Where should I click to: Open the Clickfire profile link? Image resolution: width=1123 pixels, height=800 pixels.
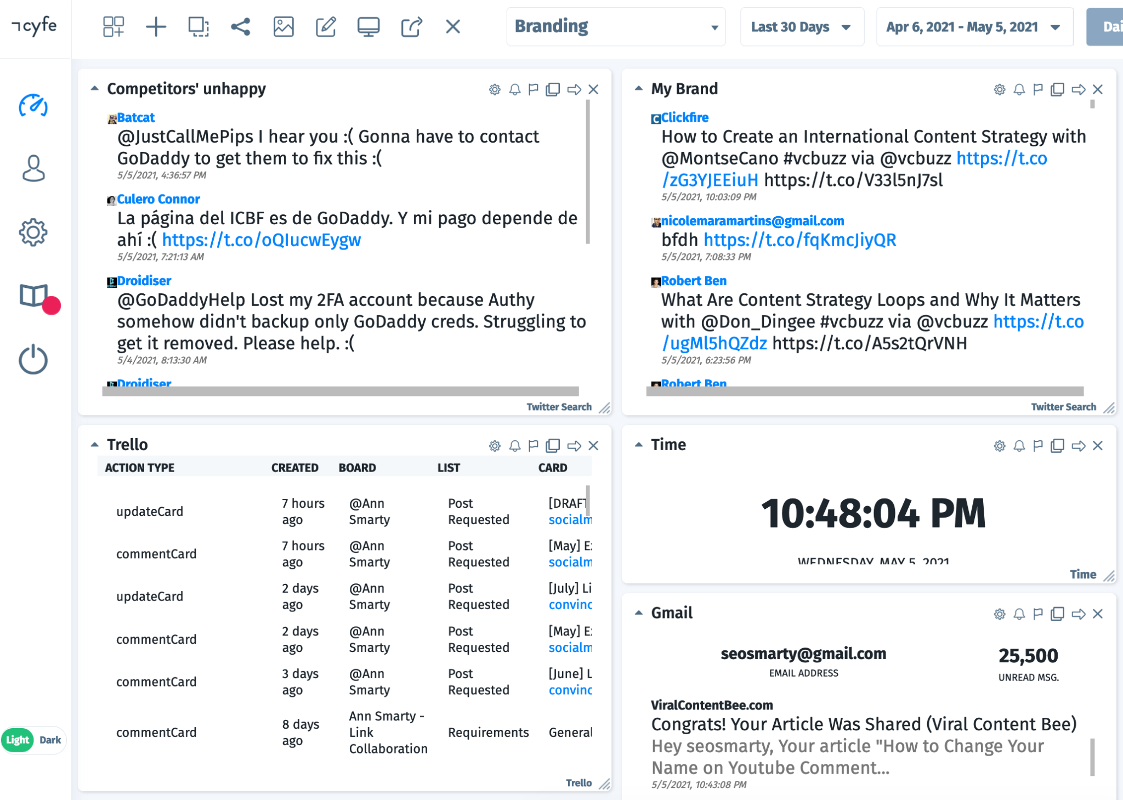point(684,117)
